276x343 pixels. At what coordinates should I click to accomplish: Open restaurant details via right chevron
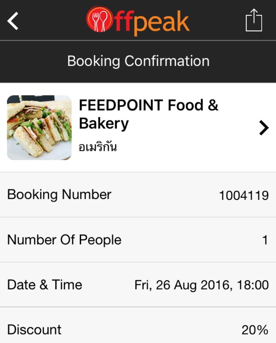(x=264, y=128)
